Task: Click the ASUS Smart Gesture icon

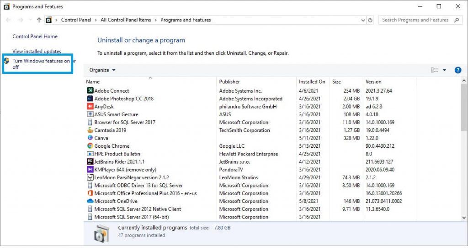Action: [x=90, y=114]
